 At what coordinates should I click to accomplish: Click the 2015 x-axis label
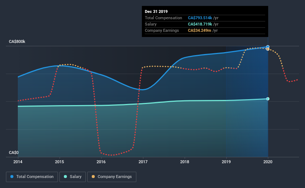[x=59, y=162]
